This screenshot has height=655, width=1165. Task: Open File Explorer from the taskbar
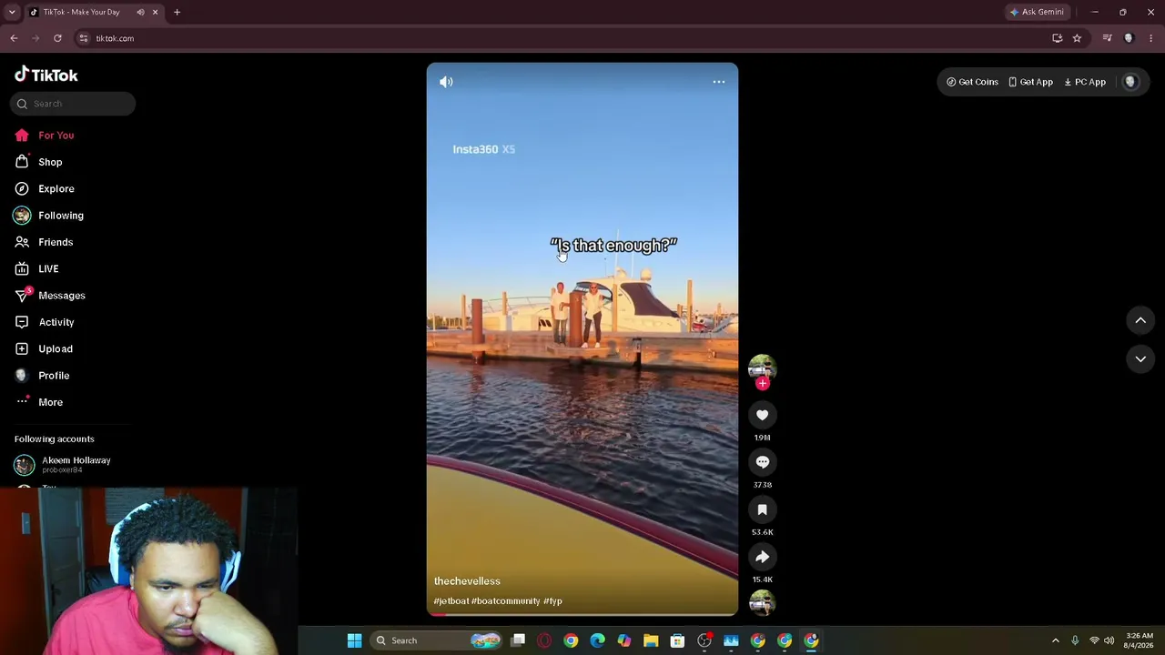coord(651,640)
